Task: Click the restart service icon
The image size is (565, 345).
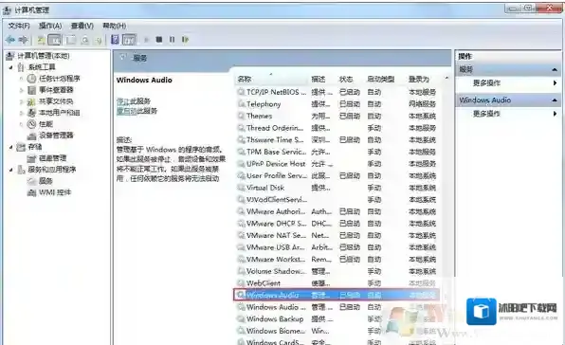Action: click(x=185, y=39)
